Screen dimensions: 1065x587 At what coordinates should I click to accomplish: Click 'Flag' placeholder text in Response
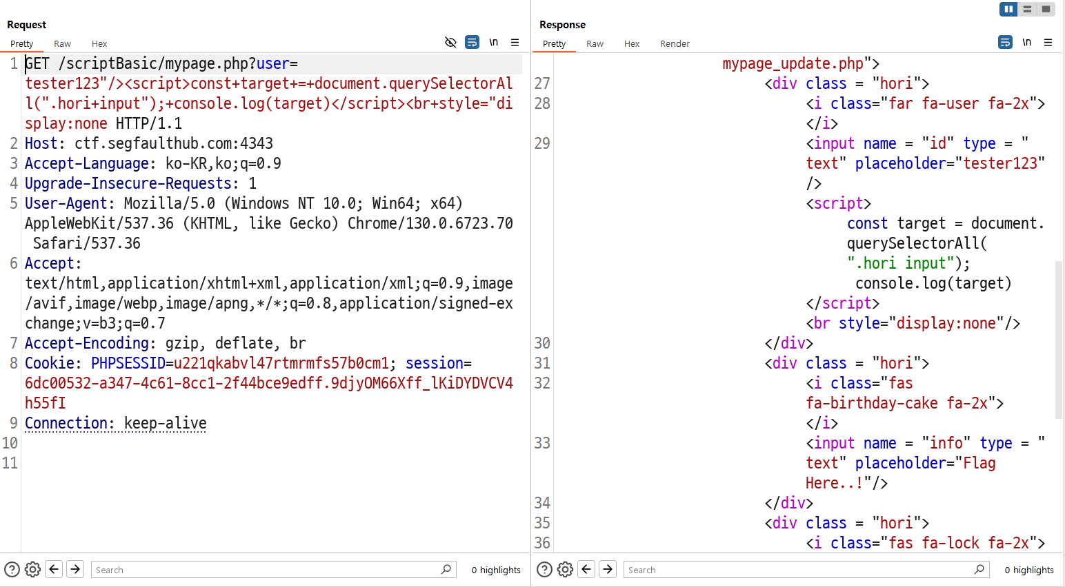[x=979, y=463]
